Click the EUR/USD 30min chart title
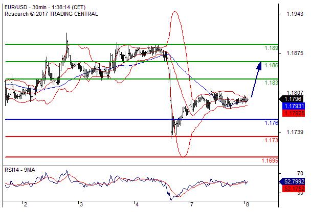 click(x=45, y=7)
